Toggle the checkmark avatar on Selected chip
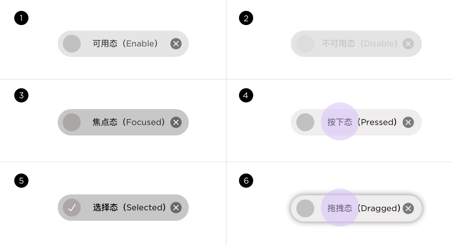Screen dimensions: 452x245 tap(72, 207)
